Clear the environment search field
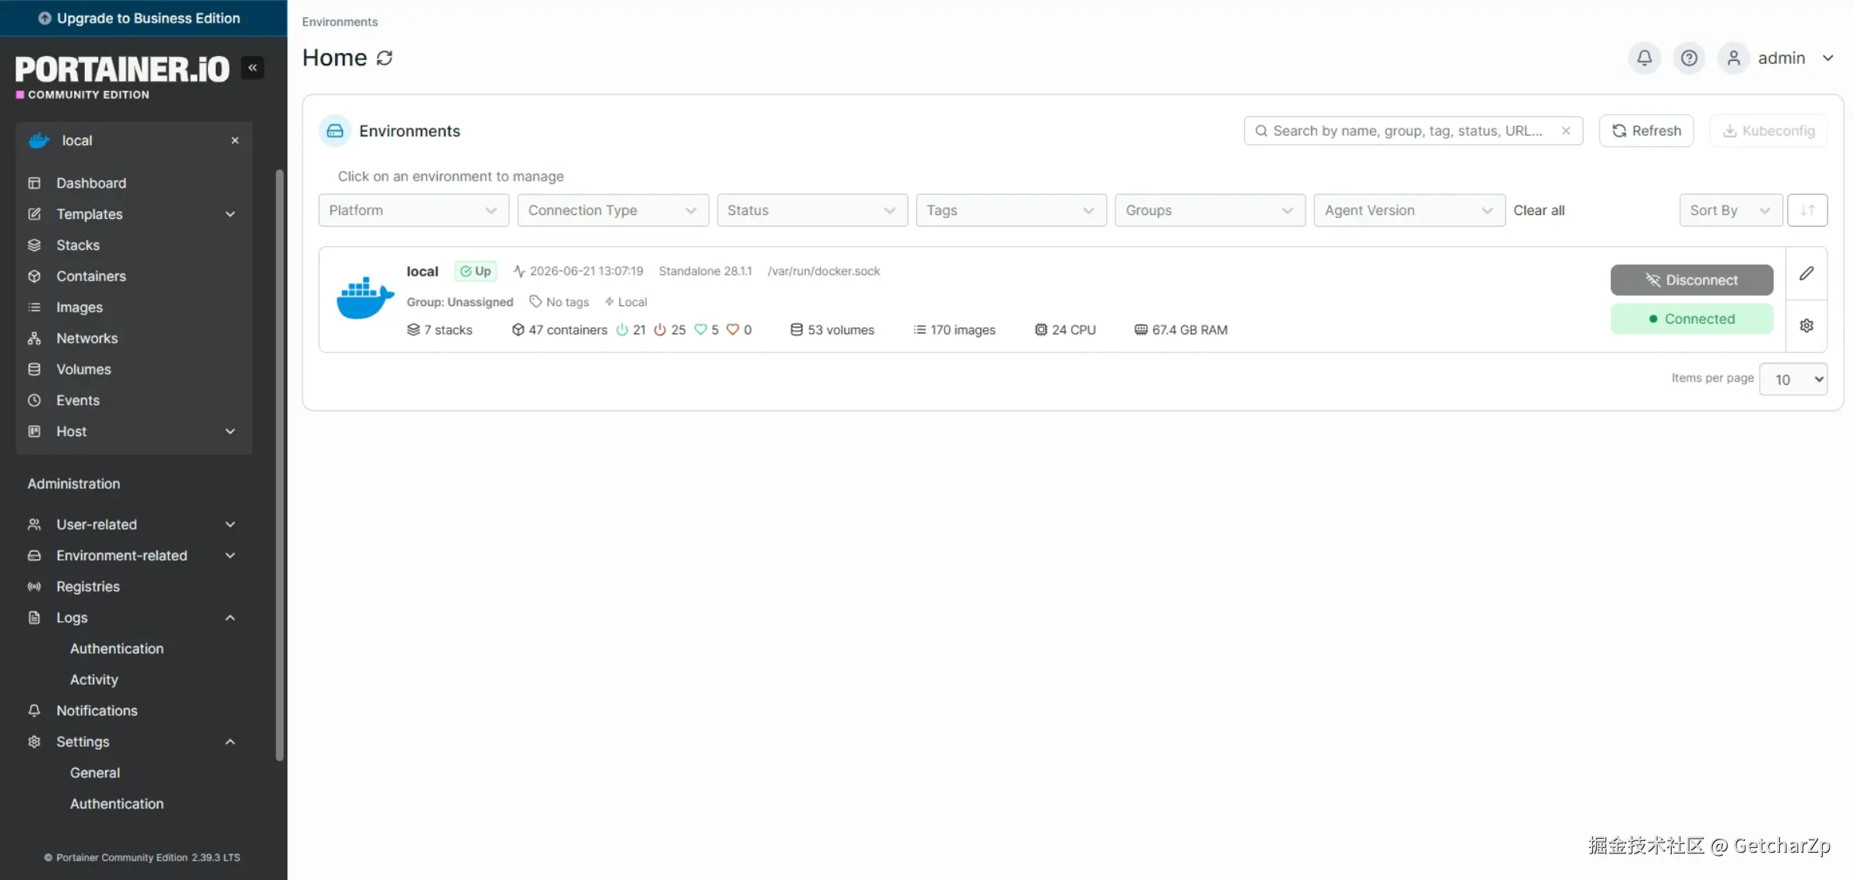 (1566, 131)
